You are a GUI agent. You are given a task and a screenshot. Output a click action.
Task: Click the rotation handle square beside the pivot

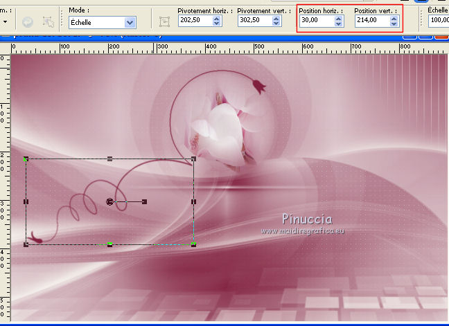[x=144, y=201]
